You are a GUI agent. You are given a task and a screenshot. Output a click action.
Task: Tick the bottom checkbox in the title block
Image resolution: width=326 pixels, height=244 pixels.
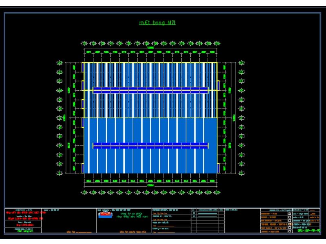(290, 231)
